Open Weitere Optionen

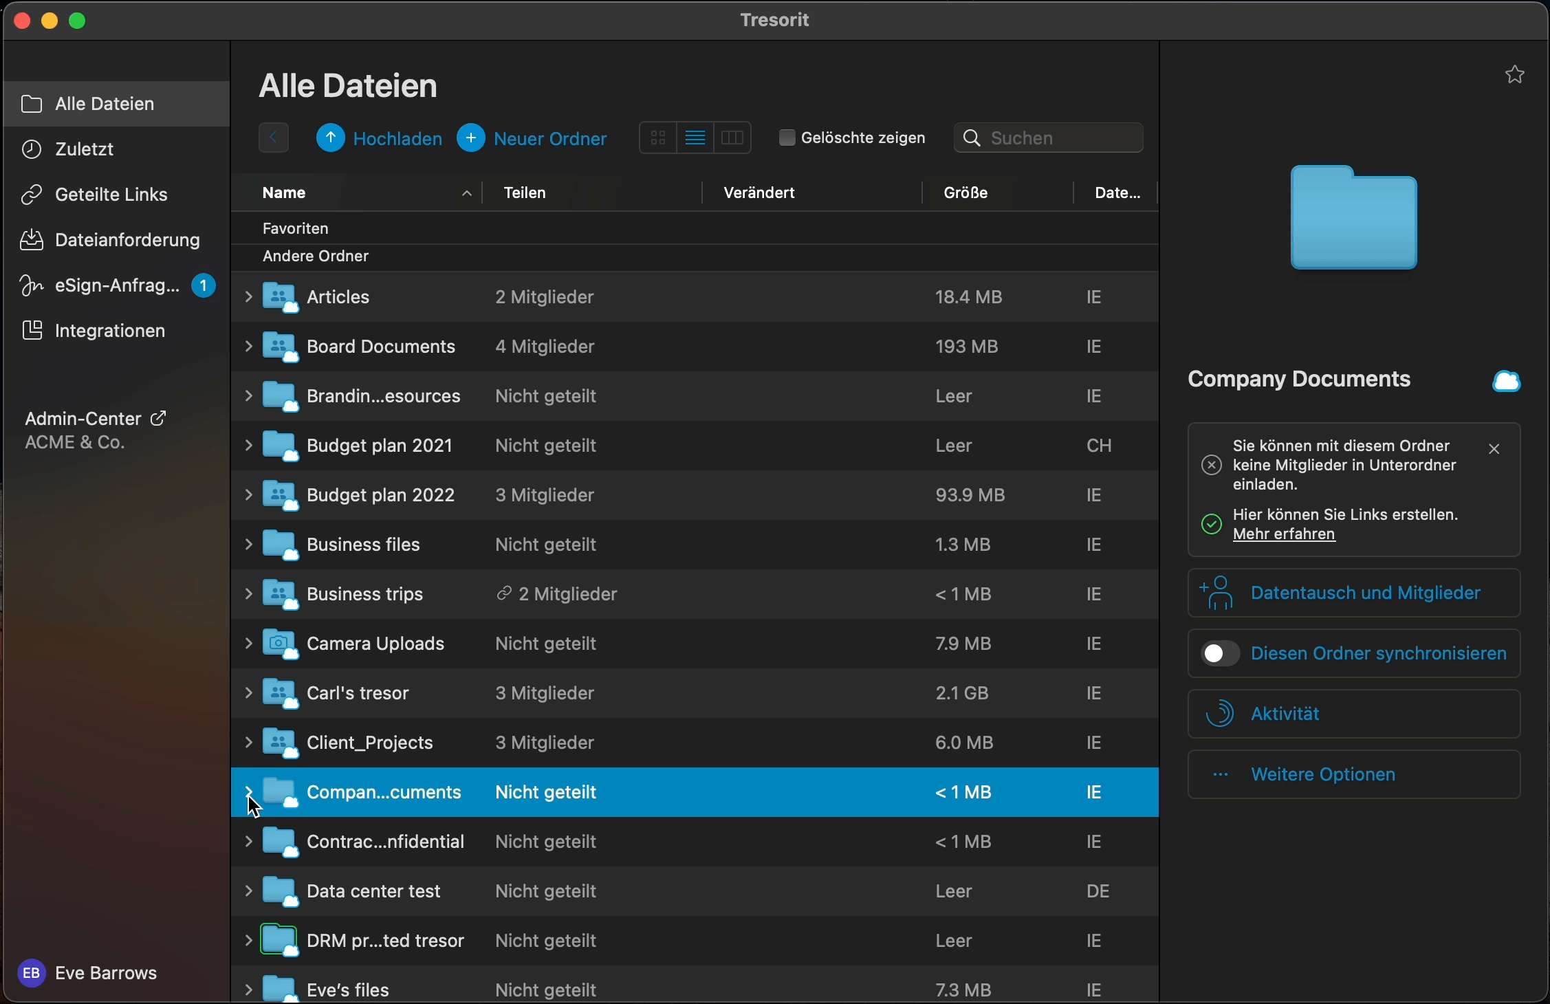1354,774
